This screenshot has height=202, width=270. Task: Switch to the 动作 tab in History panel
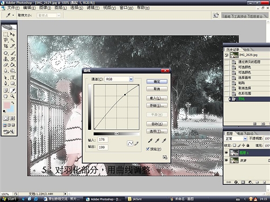pyautogui.click(x=246, y=50)
